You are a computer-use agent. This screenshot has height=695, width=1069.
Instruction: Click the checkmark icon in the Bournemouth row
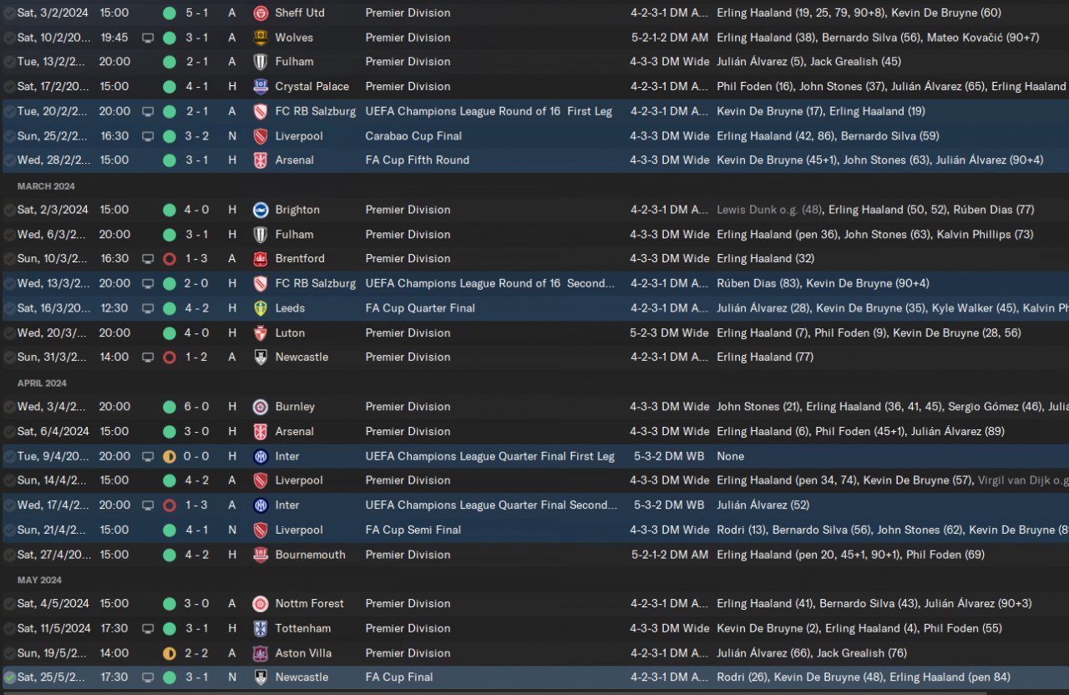(x=9, y=555)
